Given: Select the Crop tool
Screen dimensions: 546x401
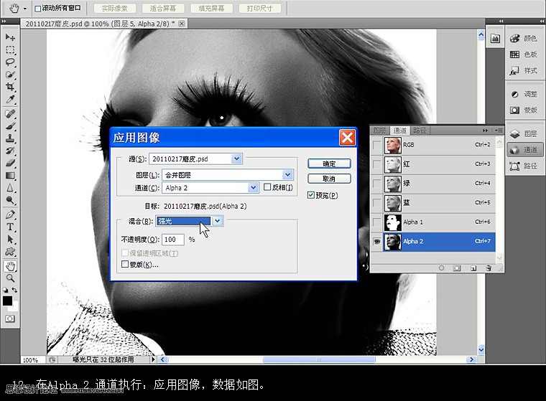Looking at the screenshot, I should [x=10, y=87].
